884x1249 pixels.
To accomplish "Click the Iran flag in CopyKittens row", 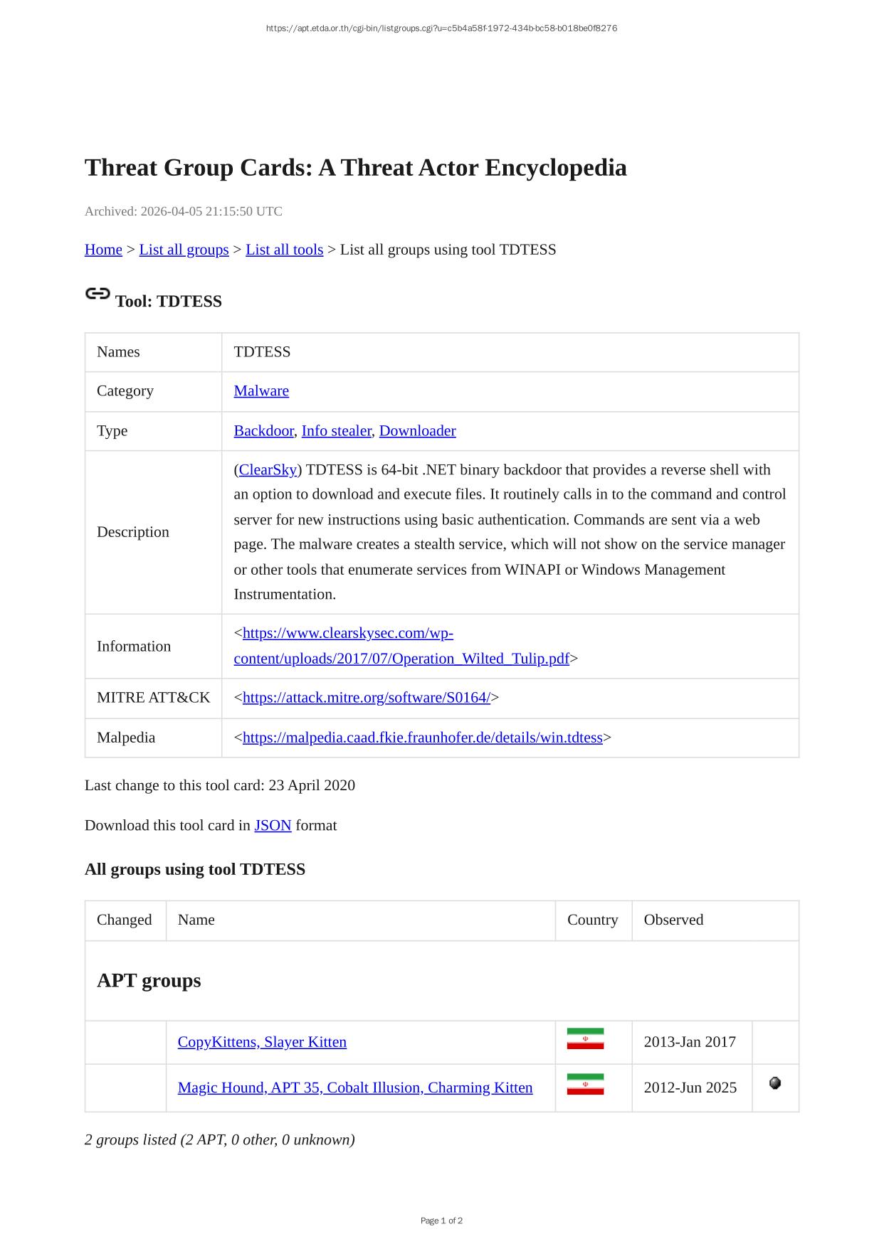I will (x=585, y=1039).
